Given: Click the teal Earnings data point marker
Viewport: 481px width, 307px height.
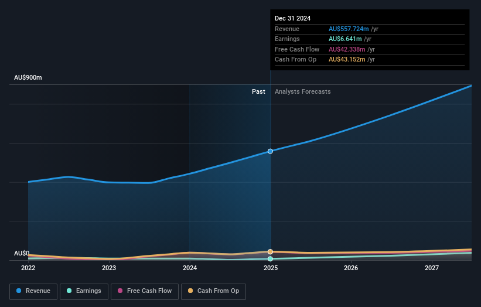Looking at the screenshot, I should click(x=270, y=259).
